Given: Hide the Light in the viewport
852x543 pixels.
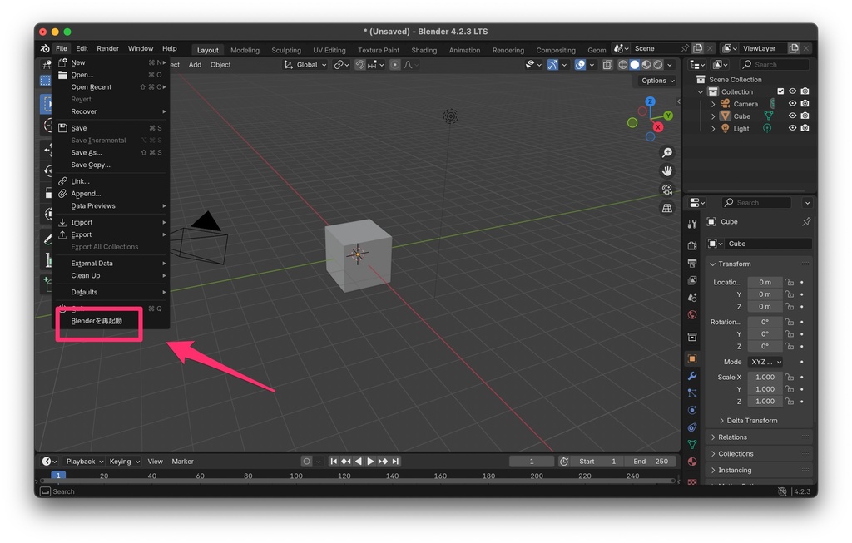Looking at the screenshot, I should pos(793,128).
